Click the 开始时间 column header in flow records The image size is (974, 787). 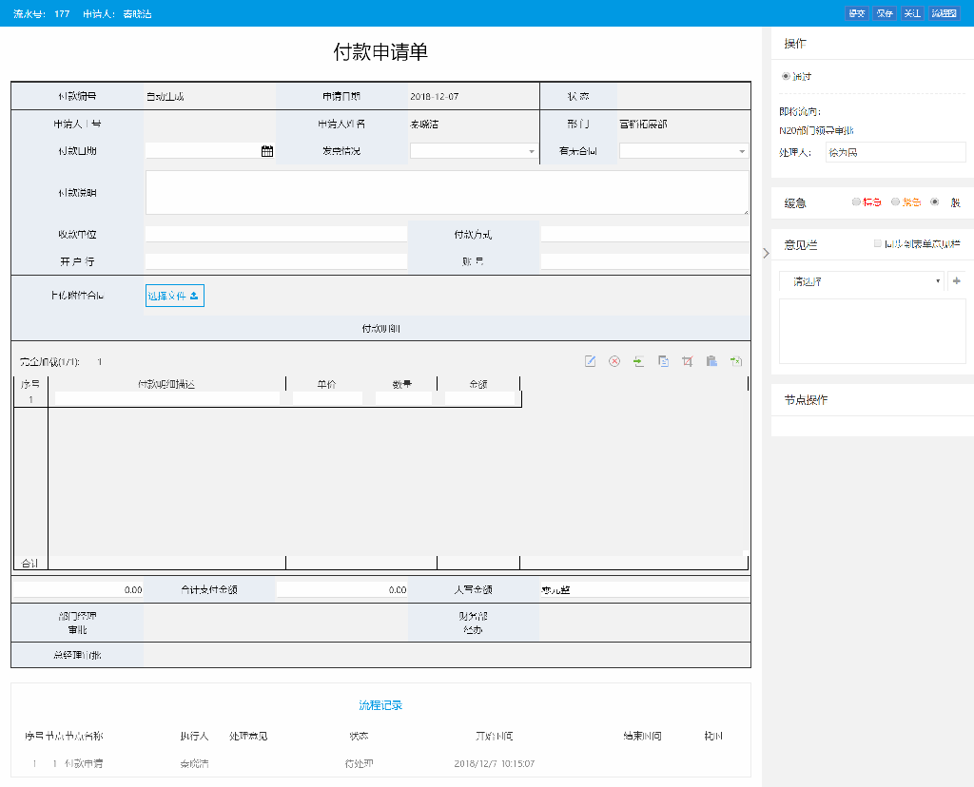pos(495,736)
